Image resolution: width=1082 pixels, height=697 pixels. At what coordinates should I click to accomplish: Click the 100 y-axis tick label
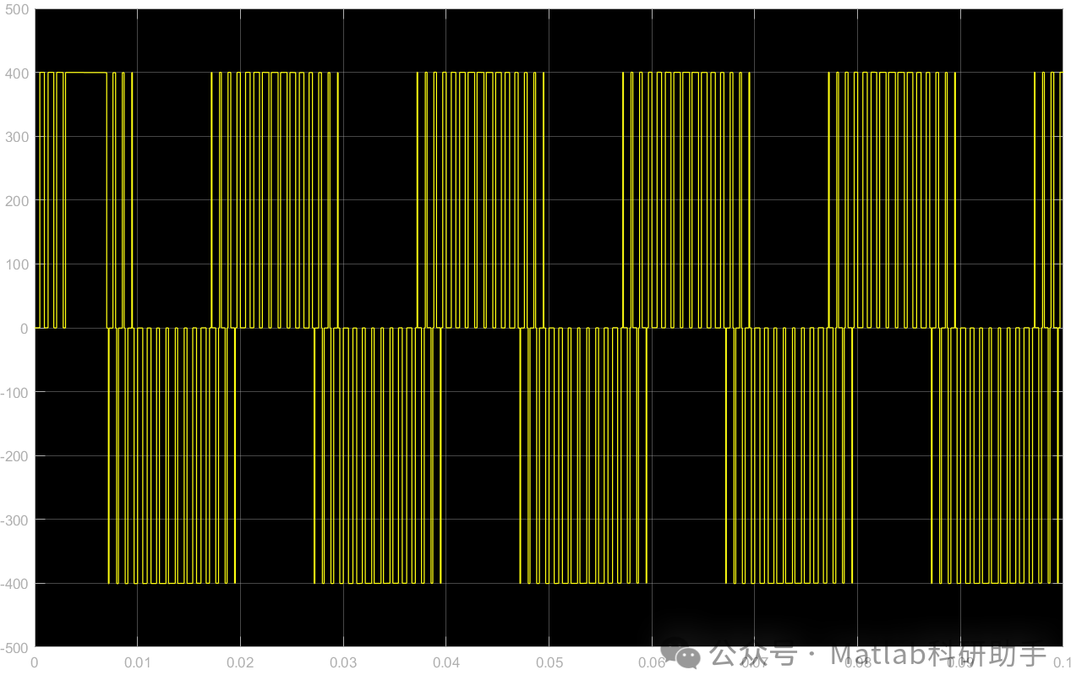click(17, 264)
